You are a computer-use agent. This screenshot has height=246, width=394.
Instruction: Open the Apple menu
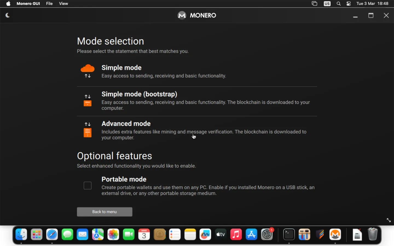[x=8, y=4]
